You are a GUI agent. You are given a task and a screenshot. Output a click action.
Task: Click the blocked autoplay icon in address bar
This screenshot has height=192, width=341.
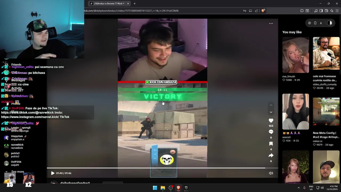pyautogui.click(x=245, y=11)
